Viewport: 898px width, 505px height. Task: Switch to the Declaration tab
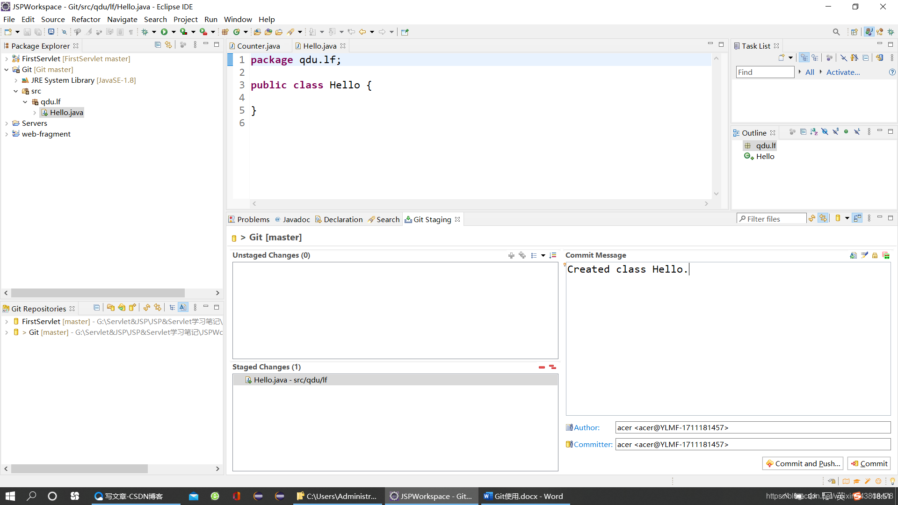tap(339, 219)
